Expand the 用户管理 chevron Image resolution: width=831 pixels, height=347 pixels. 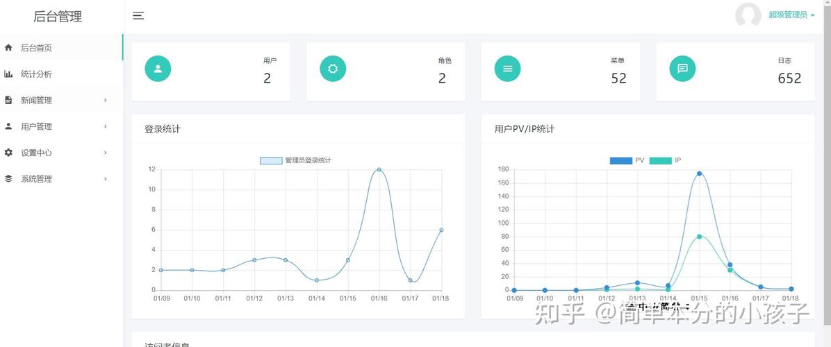point(106,126)
